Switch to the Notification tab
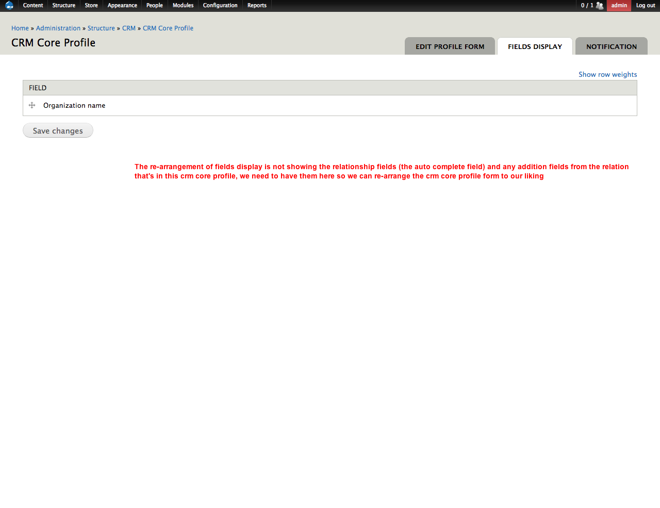The height and width of the screenshot is (508, 660). pyautogui.click(x=612, y=46)
